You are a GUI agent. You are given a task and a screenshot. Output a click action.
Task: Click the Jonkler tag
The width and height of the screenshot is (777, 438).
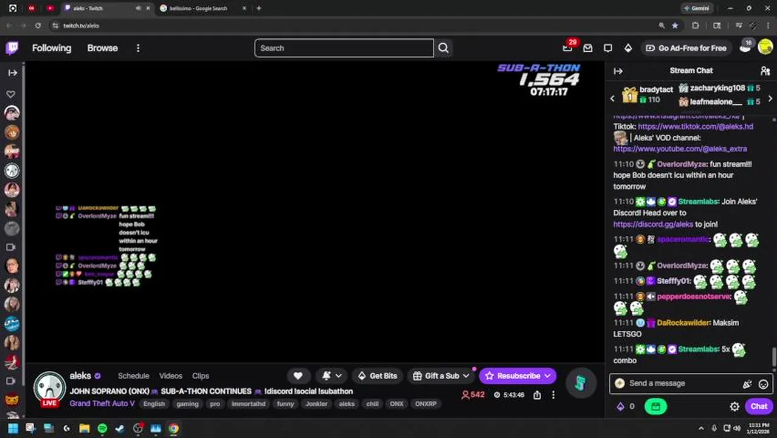click(316, 404)
